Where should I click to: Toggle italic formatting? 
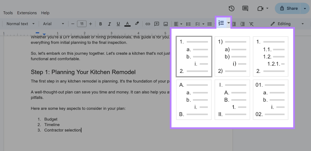[x=109, y=24]
